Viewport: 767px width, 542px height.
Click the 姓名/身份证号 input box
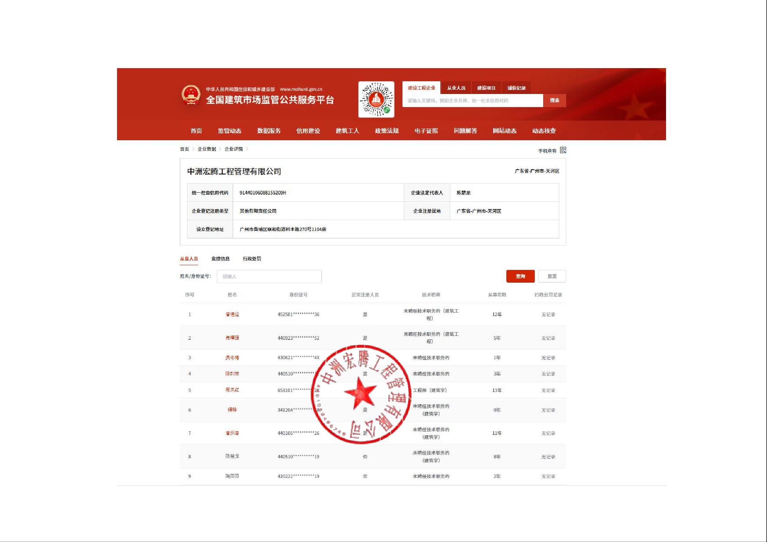coord(269,276)
